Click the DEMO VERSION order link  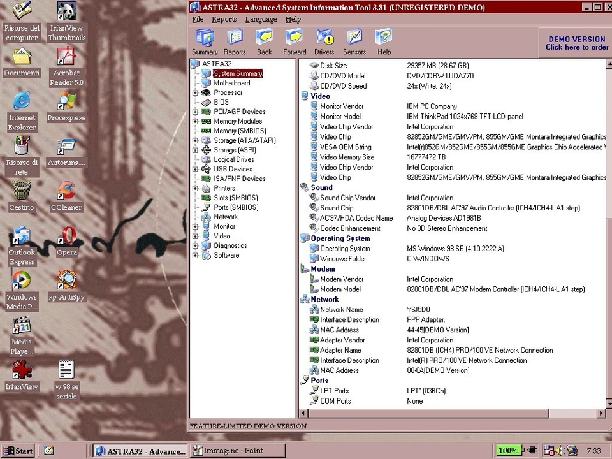coord(576,43)
